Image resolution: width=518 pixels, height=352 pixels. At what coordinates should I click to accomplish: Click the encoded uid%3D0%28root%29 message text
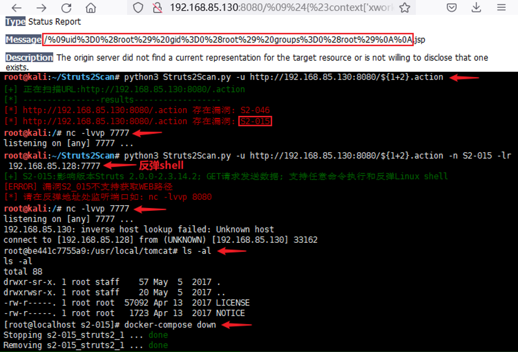click(228, 40)
